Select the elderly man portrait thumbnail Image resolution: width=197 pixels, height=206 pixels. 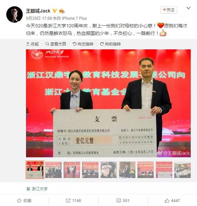pyautogui.click(x=109, y=170)
